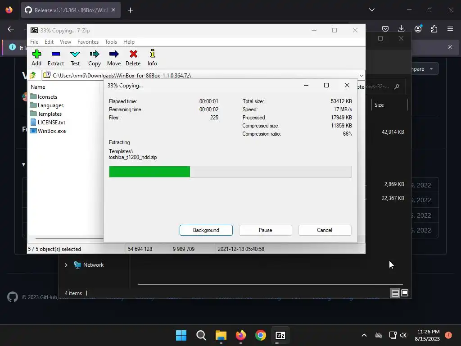Open the notification badge in tray
This screenshot has height=346, width=461.
pos(448,335)
